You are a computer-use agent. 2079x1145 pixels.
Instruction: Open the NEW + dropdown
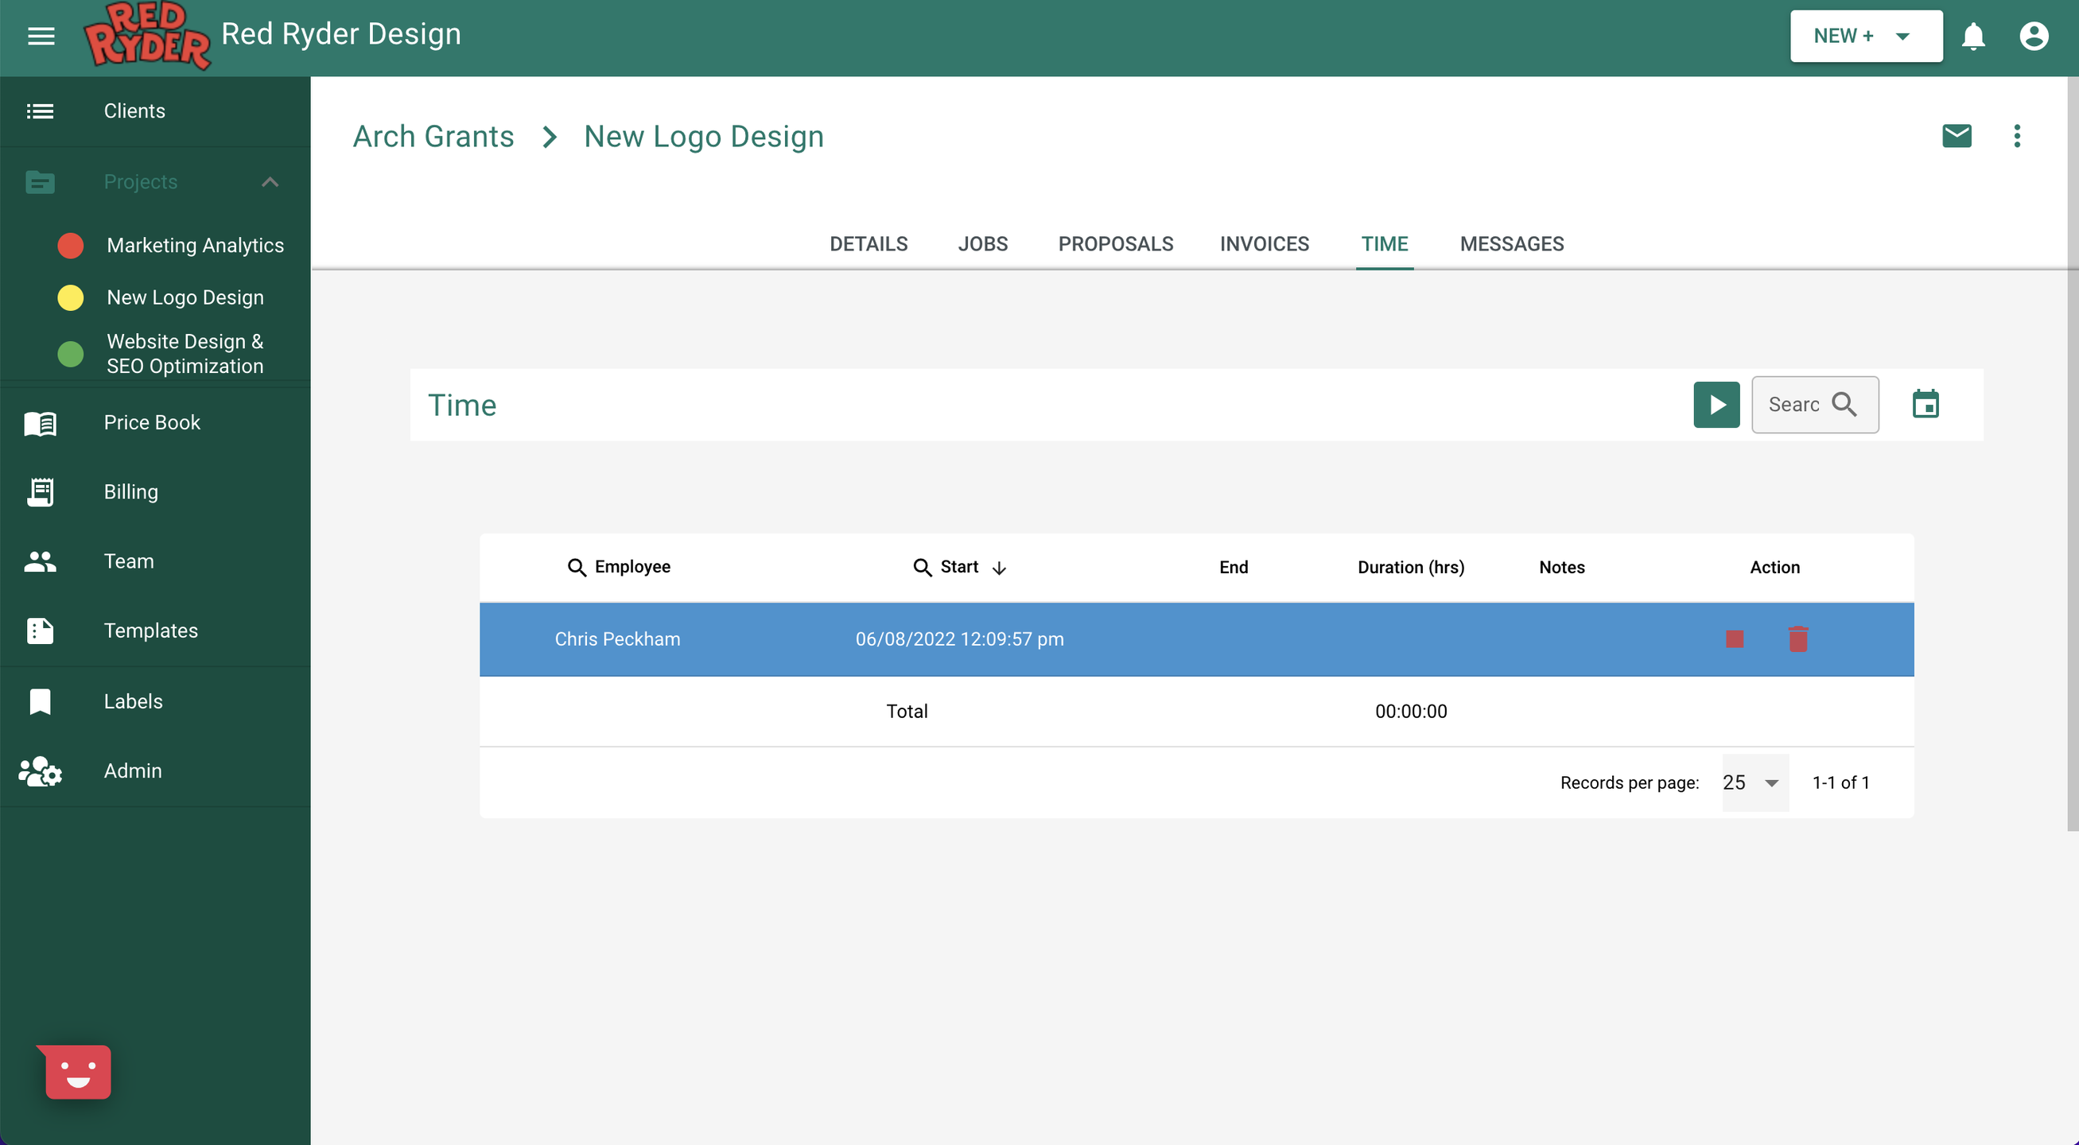[1865, 37]
